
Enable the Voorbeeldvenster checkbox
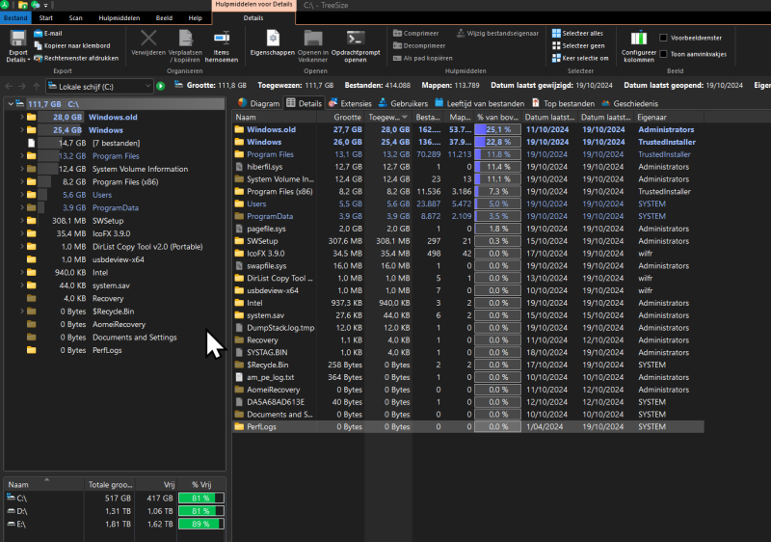663,38
